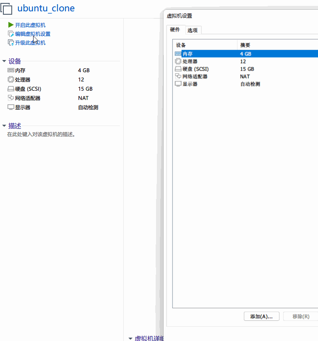Screen dimensions: 318x341
Task: Click 网络适配器 label in left devices panel
Action: pos(28,98)
